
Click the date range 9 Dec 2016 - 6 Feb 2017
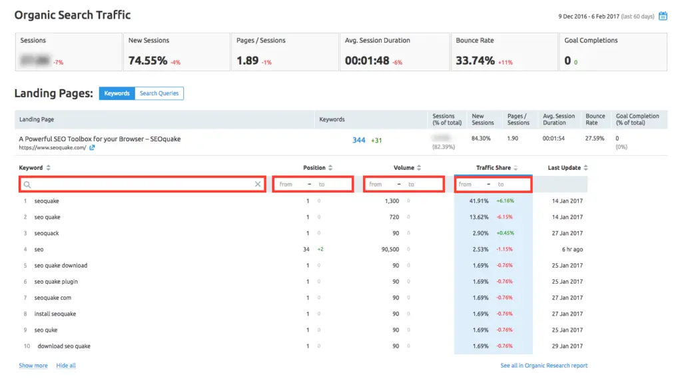pos(589,17)
